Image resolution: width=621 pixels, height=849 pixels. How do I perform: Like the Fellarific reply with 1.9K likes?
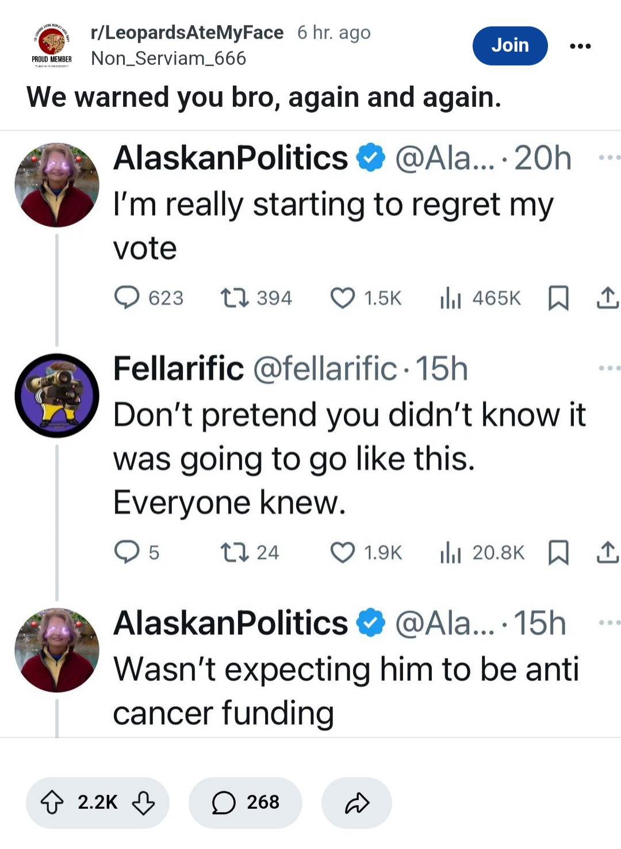click(x=343, y=552)
